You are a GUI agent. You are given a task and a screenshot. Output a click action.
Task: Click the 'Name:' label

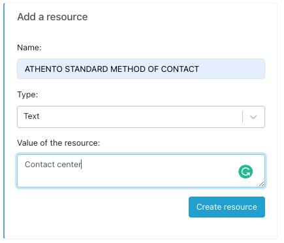click(x=29, y=48)
